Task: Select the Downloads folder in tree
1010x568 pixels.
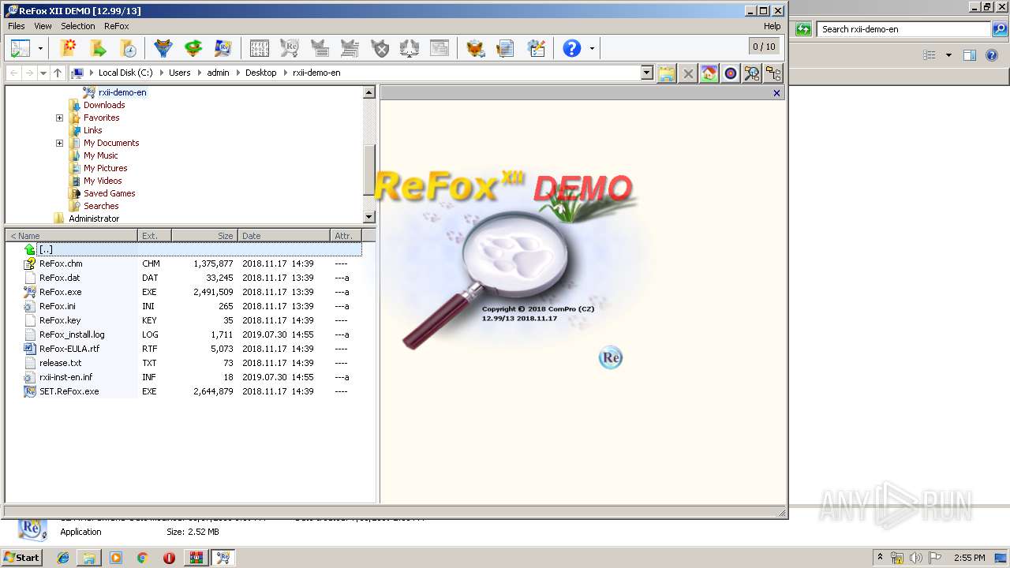Action: [104, 105]
